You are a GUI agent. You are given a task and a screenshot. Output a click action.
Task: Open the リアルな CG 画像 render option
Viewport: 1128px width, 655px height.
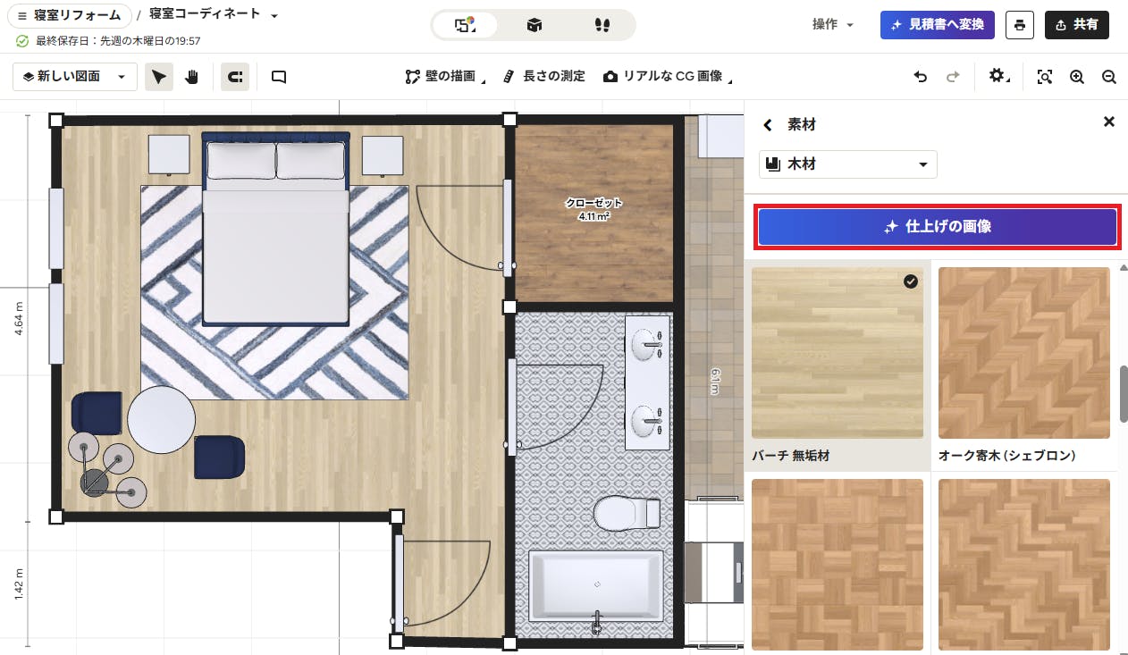(x=667, y=77)
